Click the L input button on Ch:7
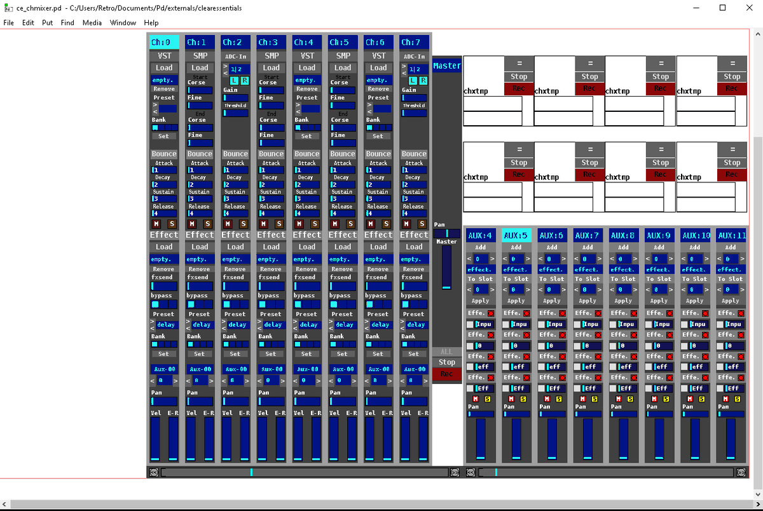Viewport: 763px width, 511px height. tap(412, 81)
